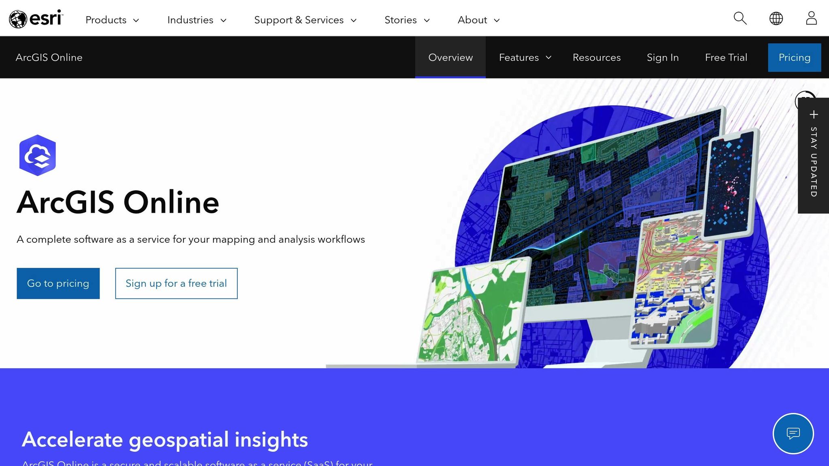
Task: Expand the Products dropdown
Action: [112, 19]
